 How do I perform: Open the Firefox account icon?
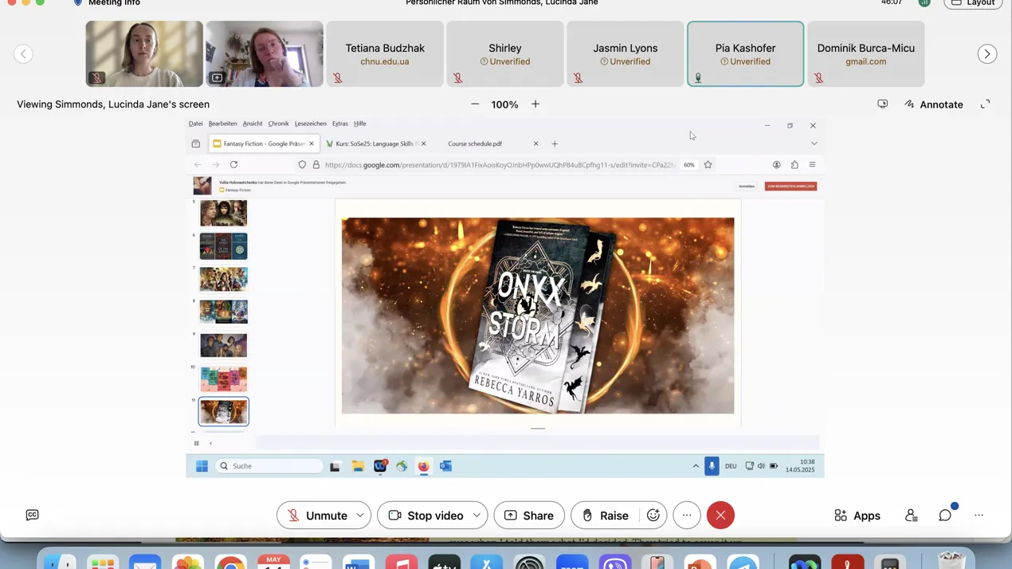tap(776, 165)
